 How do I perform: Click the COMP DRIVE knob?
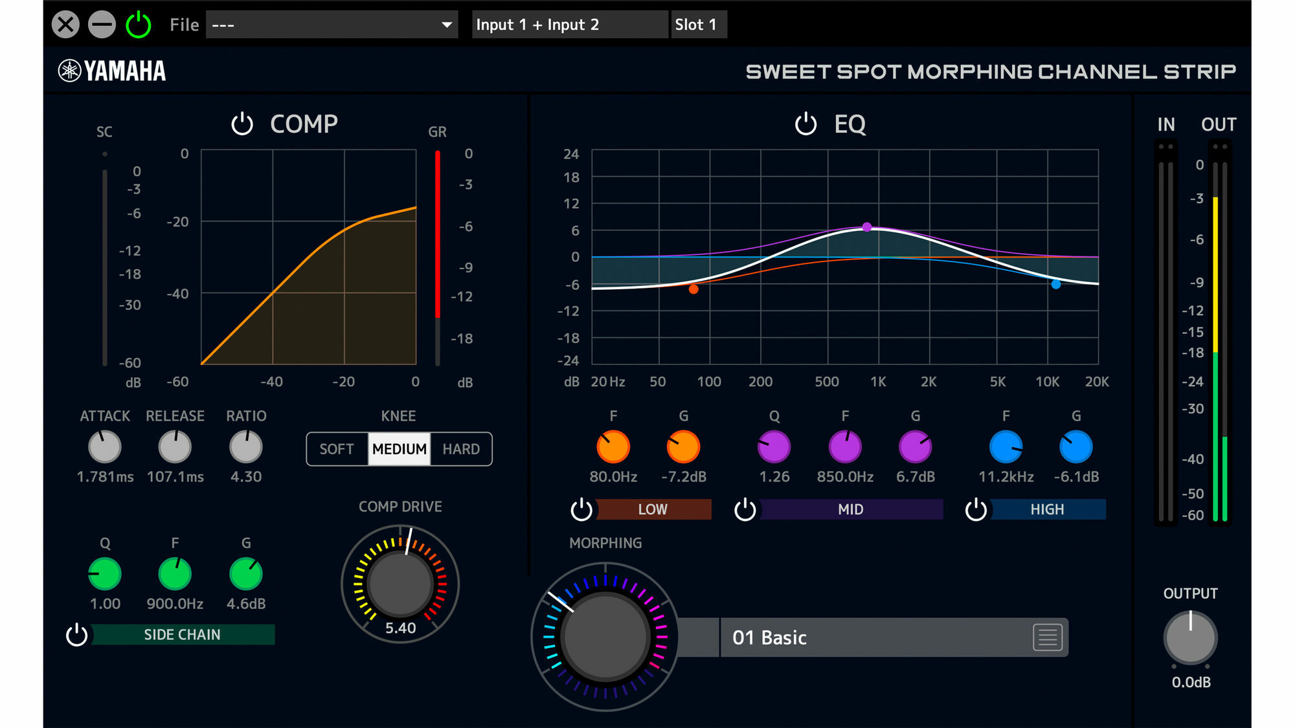tap(400, 584)
